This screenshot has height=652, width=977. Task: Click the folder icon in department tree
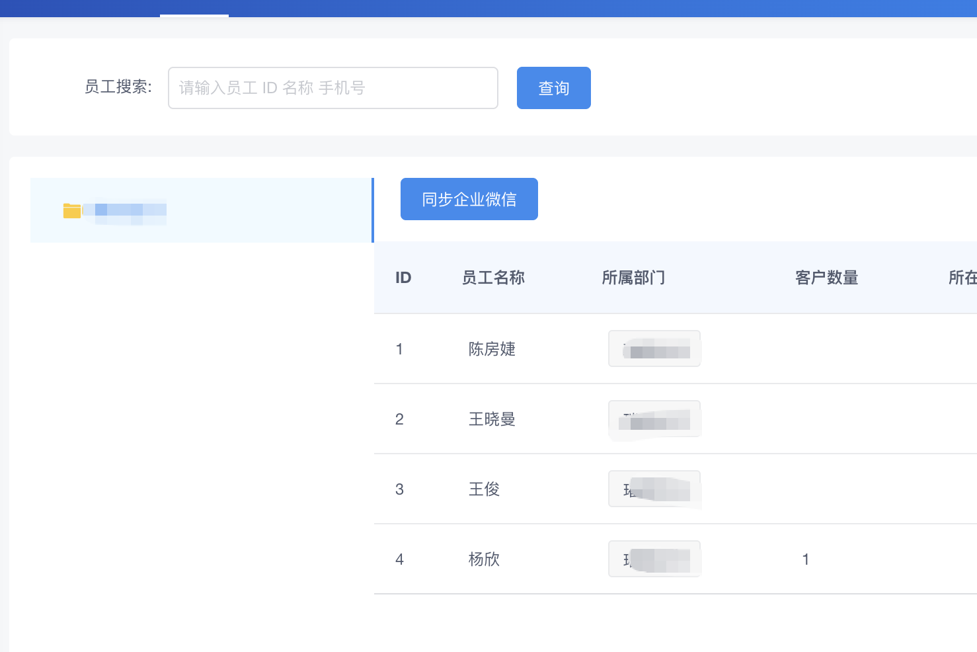coord(72,211)
